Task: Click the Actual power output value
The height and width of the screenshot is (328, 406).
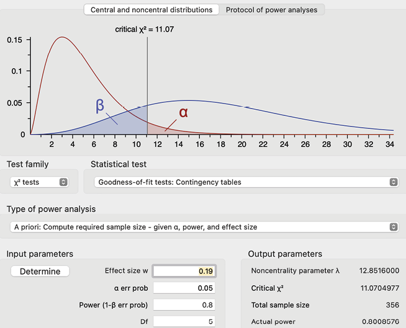Action: coord(378,321)
